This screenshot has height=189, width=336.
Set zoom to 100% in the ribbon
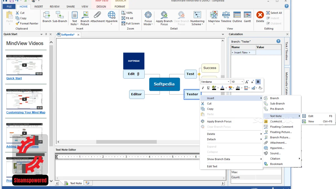click(x=127, y=13)
